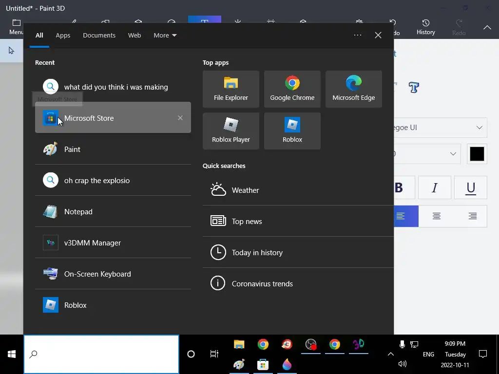The image size is (499, 374).
Task: Re-run search 'what did you think i was making'
Action: (113, 87)
